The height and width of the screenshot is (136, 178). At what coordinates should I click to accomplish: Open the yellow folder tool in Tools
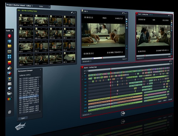tap(10, 46)
